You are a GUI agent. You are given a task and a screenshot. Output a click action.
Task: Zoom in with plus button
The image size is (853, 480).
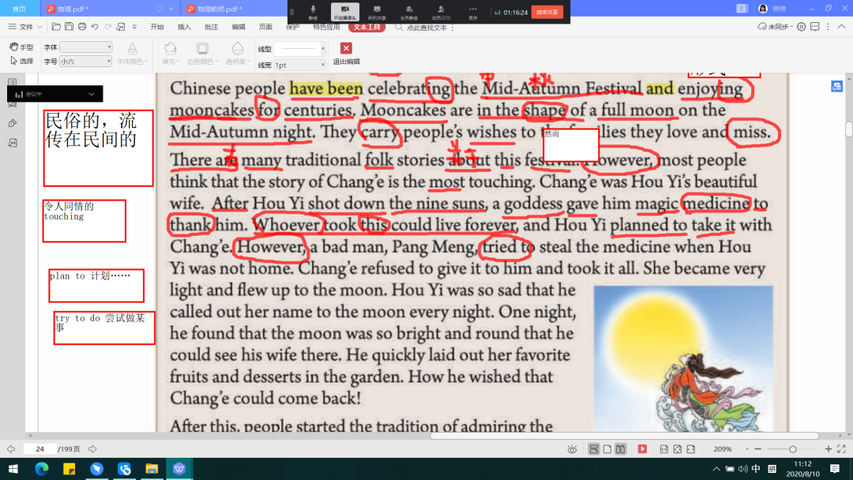(828, 449)
